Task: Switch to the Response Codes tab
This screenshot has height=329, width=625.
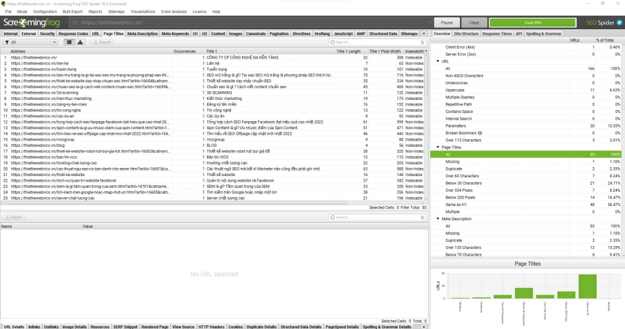Action: click(x=73, y=34)
